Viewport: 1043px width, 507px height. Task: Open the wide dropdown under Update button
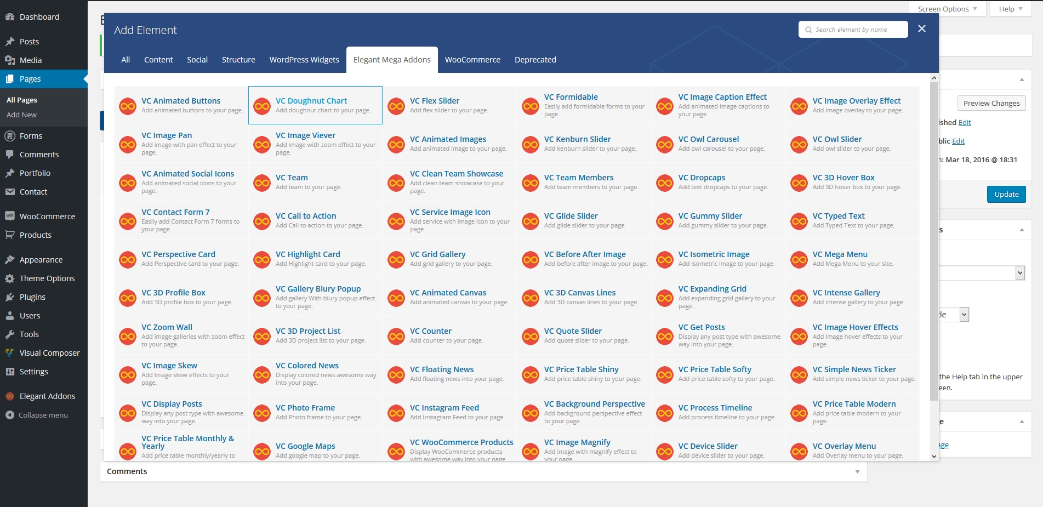coord(981,273)
